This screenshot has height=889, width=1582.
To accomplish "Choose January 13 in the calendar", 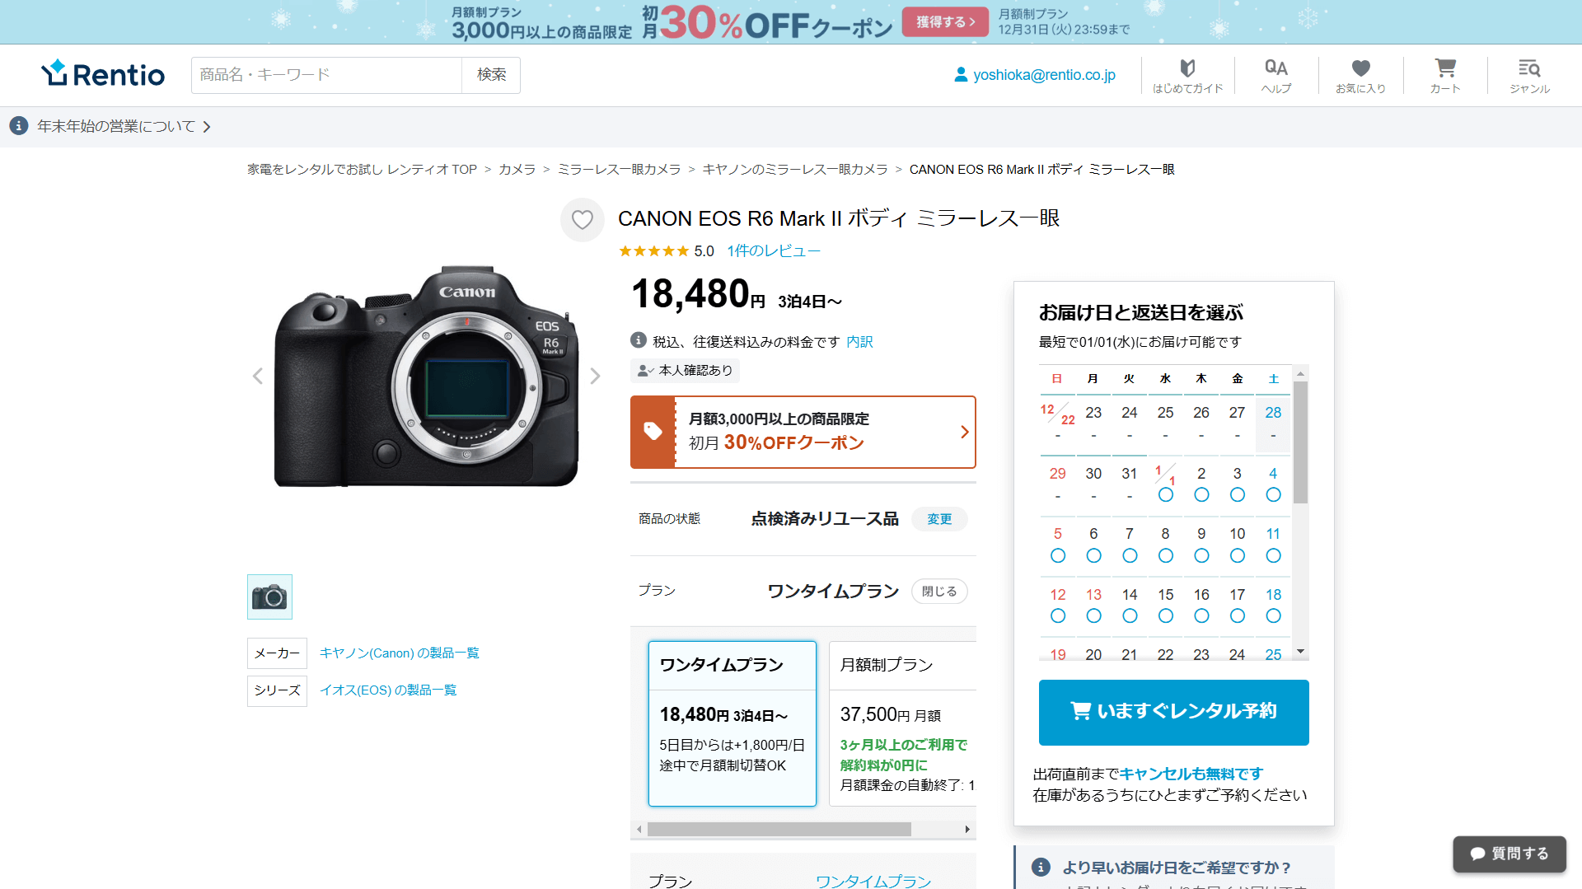I will (x=1093, y=606).
